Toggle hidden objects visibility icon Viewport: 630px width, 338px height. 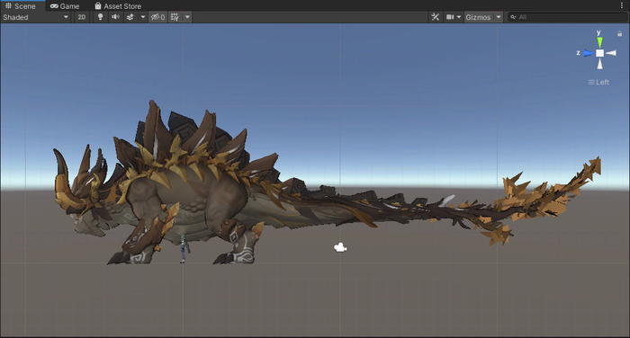157,17
